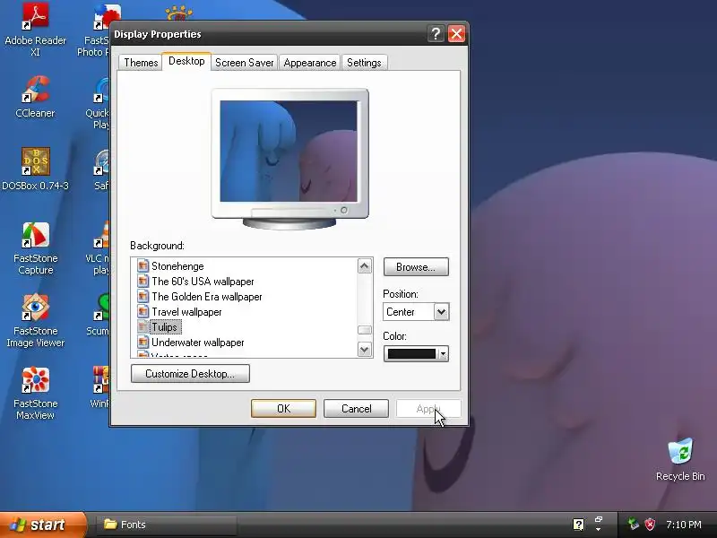Select Underwater wallpaper in the list

pos(197,343)
